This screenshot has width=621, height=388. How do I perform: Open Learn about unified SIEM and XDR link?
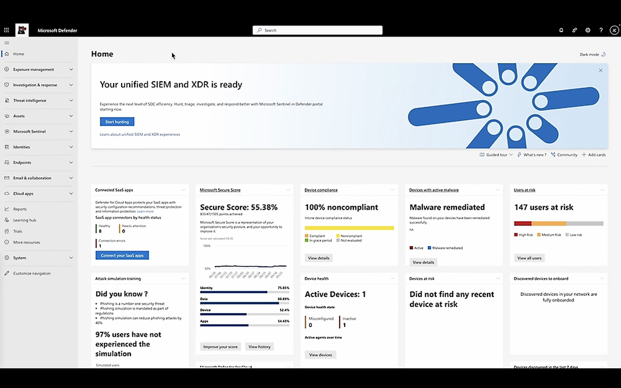coord(140,135)
